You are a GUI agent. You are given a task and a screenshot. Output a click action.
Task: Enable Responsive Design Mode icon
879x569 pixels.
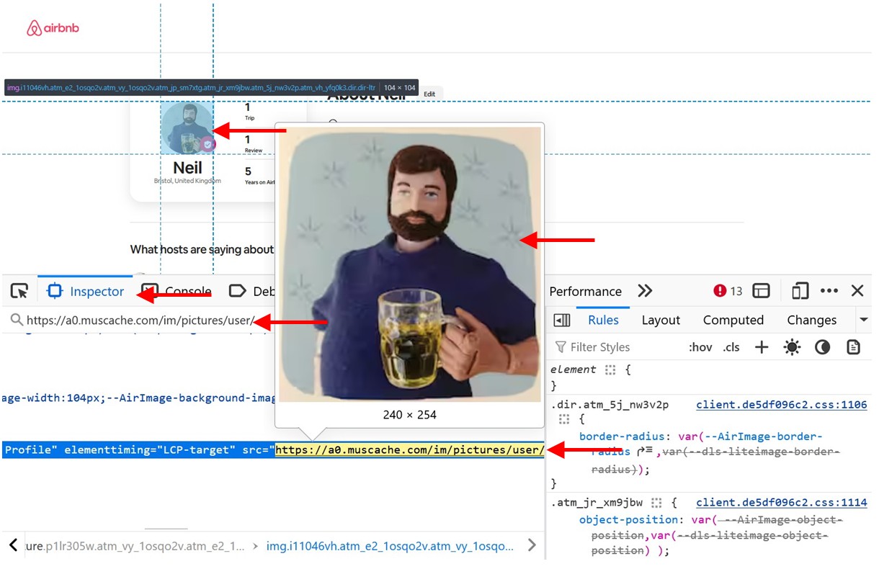pos(800,291)
